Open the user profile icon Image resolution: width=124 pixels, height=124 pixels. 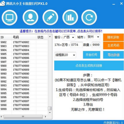tap(30, 18)
